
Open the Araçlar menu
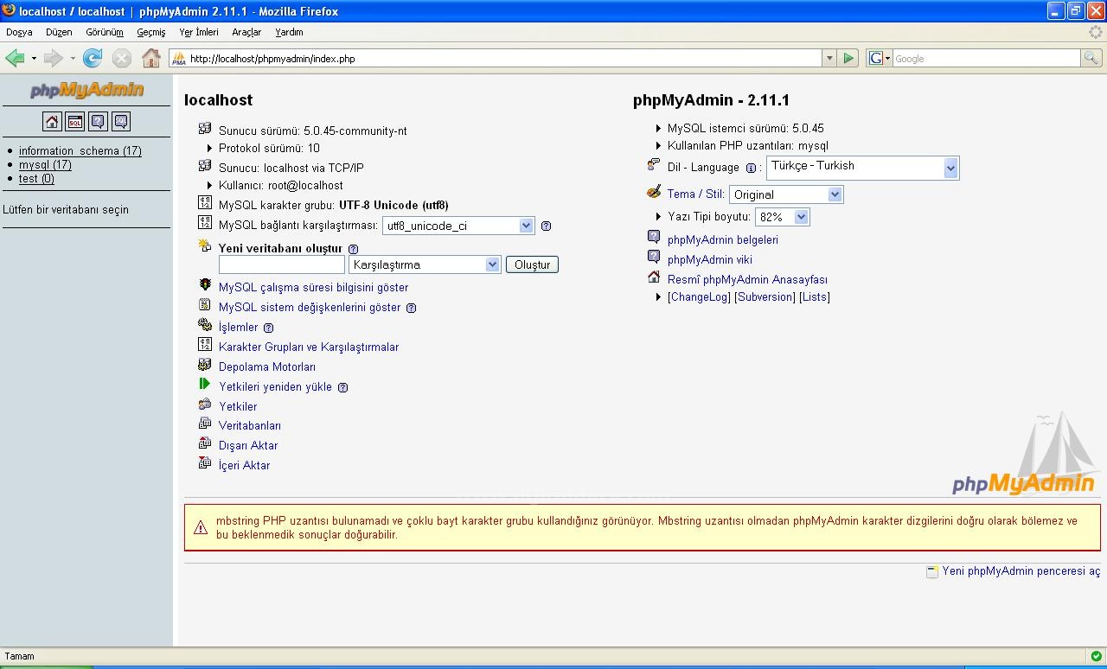246,31
